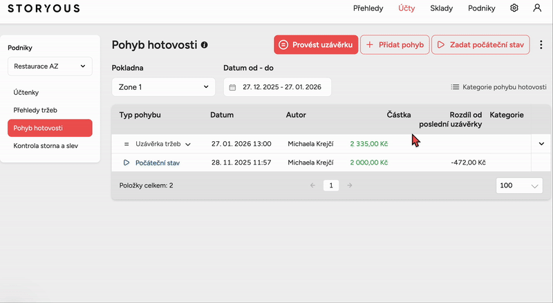Switch to the Přehledy menu
553x303 pixels.
click(369, 8)
